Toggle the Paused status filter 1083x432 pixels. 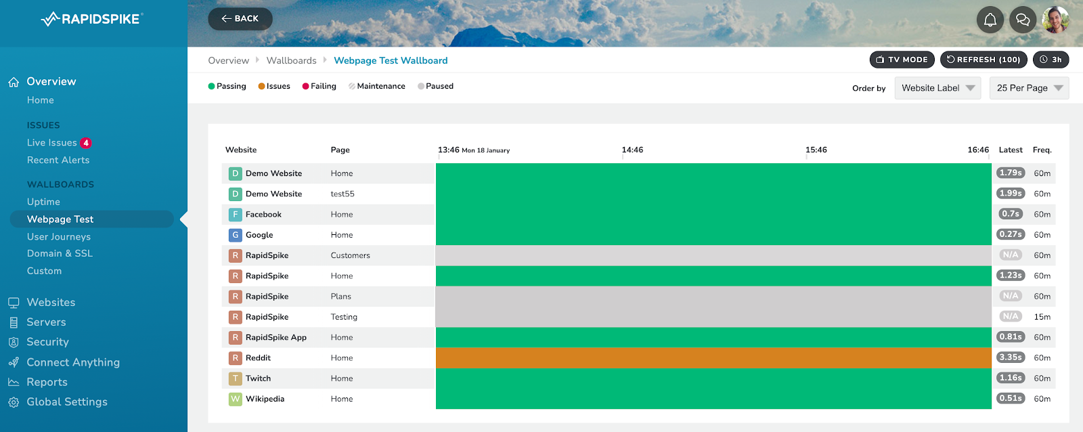(x=435, y=86)
